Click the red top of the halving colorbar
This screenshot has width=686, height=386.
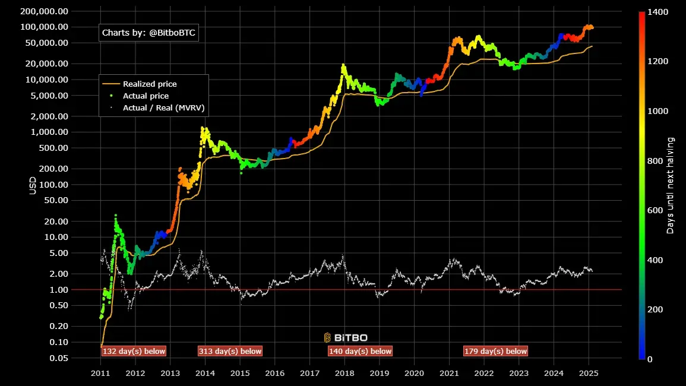pyautogui.click(x=642, y=17)
